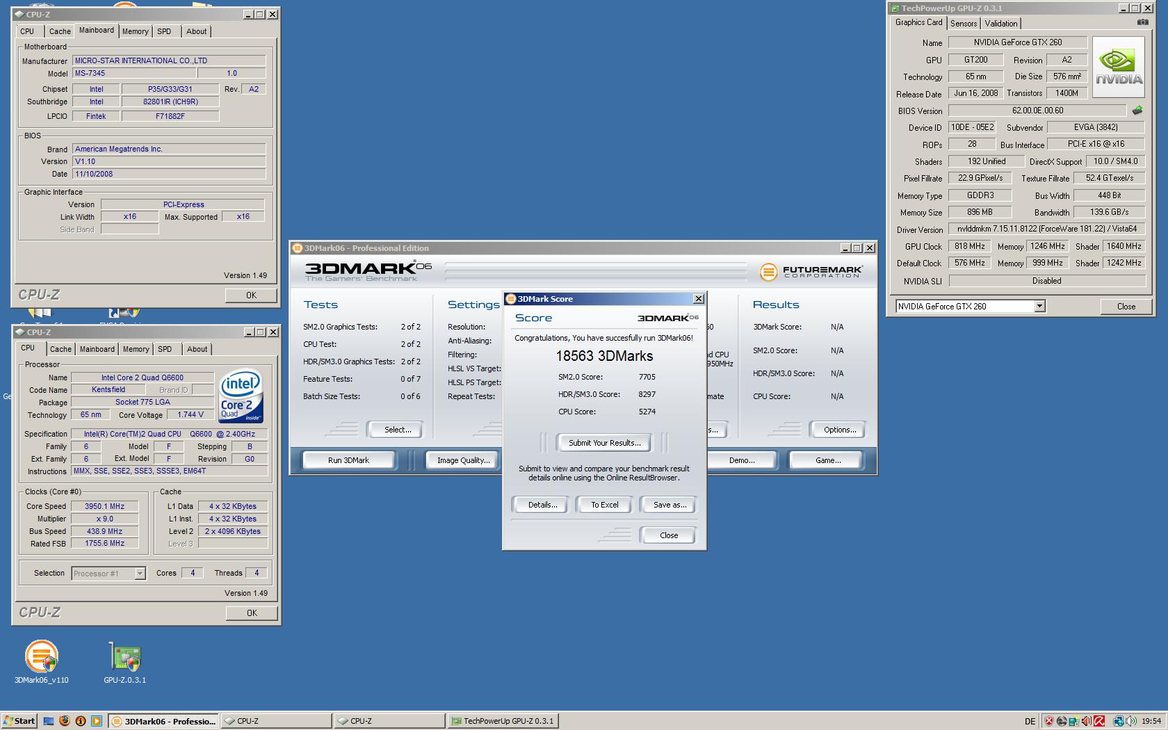Open the SPD tab in the motherboard CPU-Z window
The width and height of the screenshot is (1168, 730).
164,31
